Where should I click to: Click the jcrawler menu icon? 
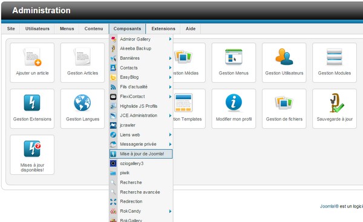point(113,125)
